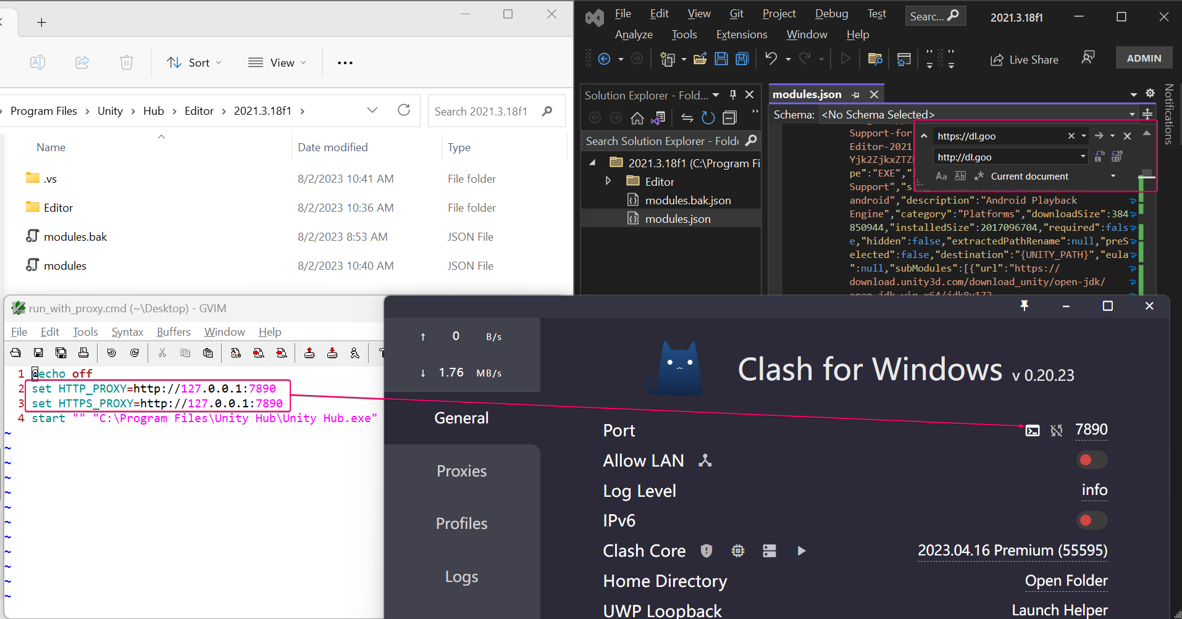This screenshot has width=1182, height=619.
Task: Toggle replace mode chevron in Find panel
Action: pyautogui.click(x=924, y=136)
